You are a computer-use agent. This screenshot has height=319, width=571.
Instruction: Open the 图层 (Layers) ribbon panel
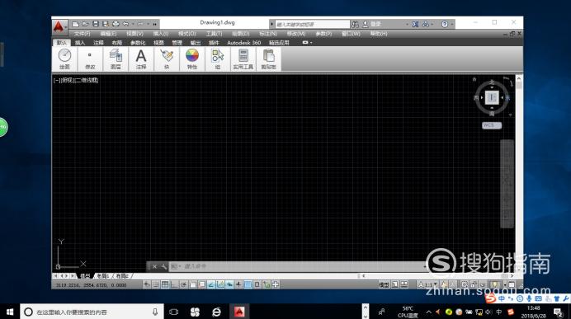pyautogui.click(x=116, y=59)
